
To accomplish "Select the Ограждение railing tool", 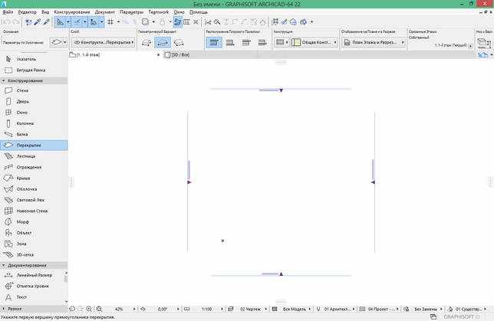I will point(34,167).
